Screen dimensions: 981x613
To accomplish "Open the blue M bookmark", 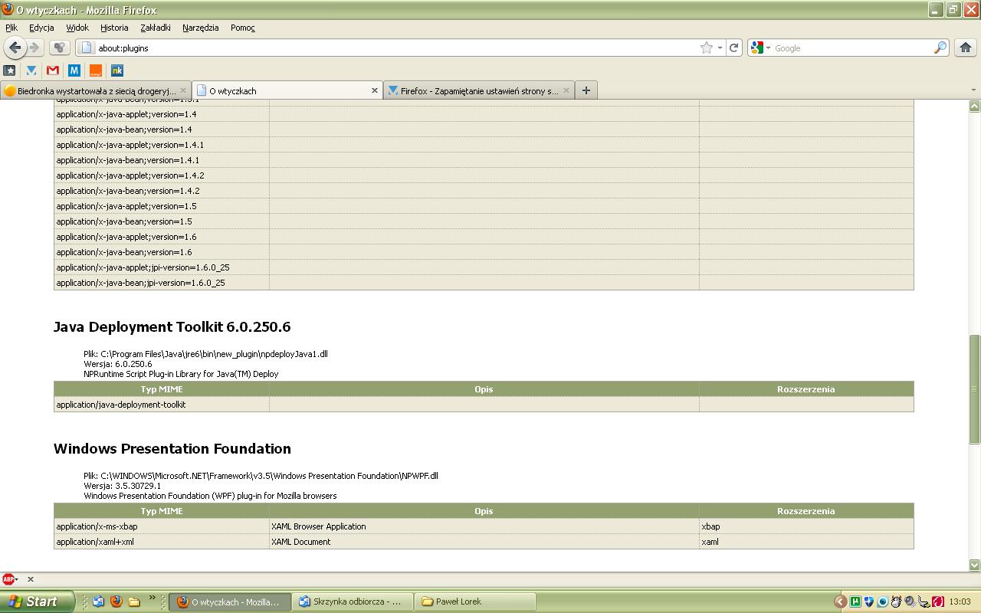I will coord(74,70).
